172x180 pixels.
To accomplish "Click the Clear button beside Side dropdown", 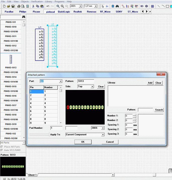I will [101, 86].
